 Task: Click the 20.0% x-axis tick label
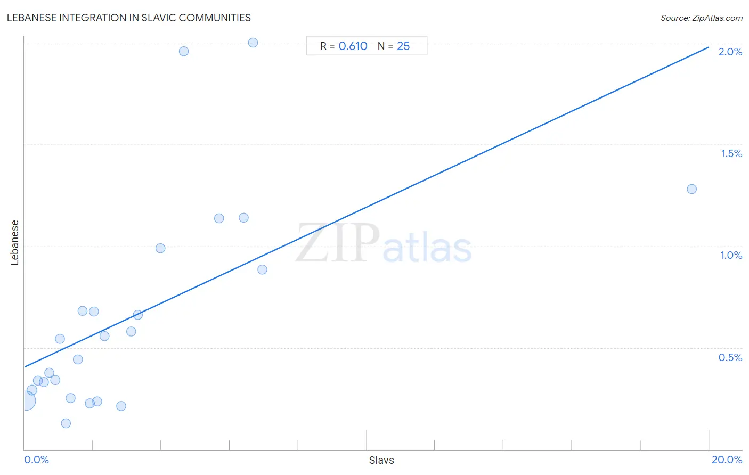point(727,460)
